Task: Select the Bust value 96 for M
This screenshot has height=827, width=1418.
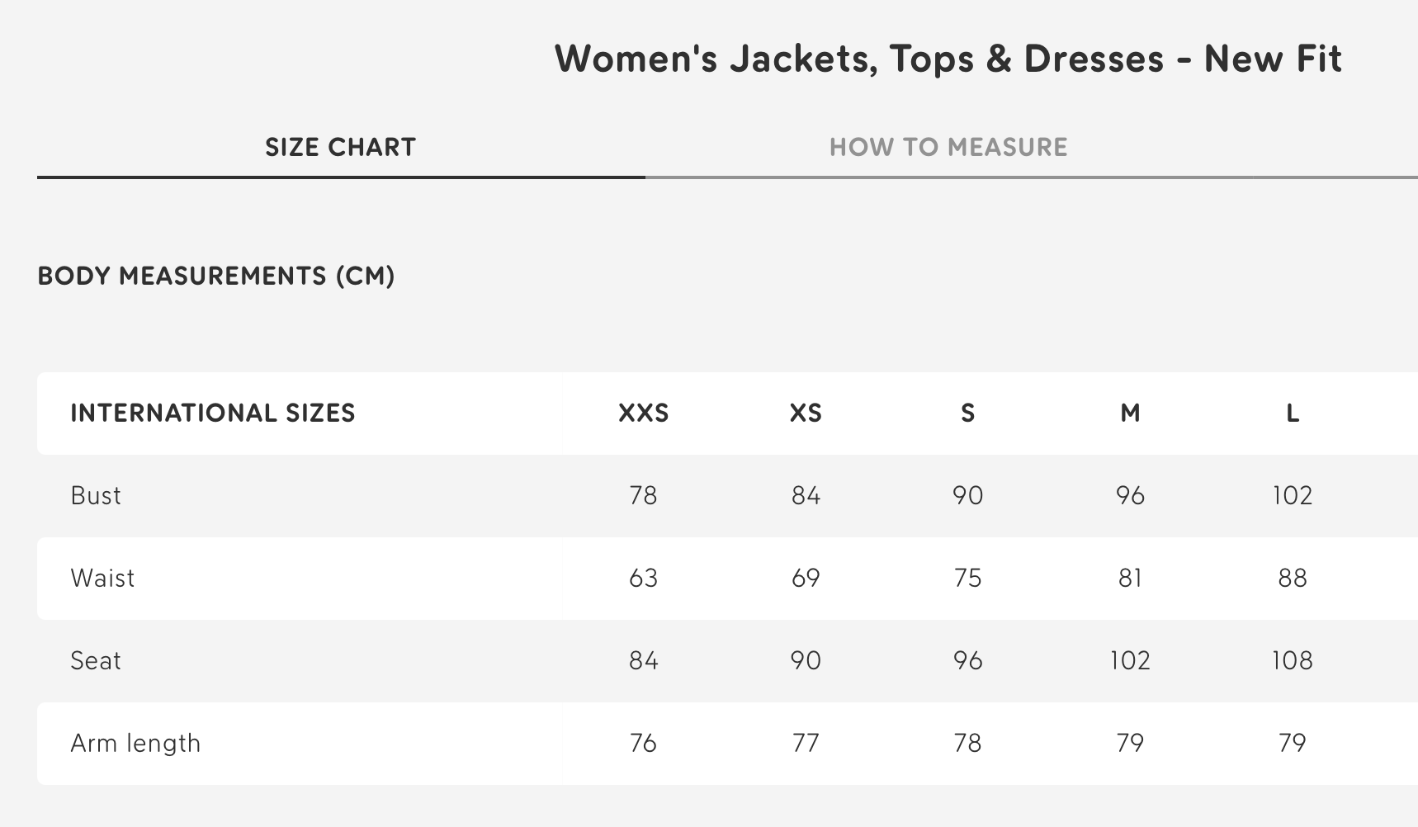Action: pyautogui.click(x=1130, y=495)
